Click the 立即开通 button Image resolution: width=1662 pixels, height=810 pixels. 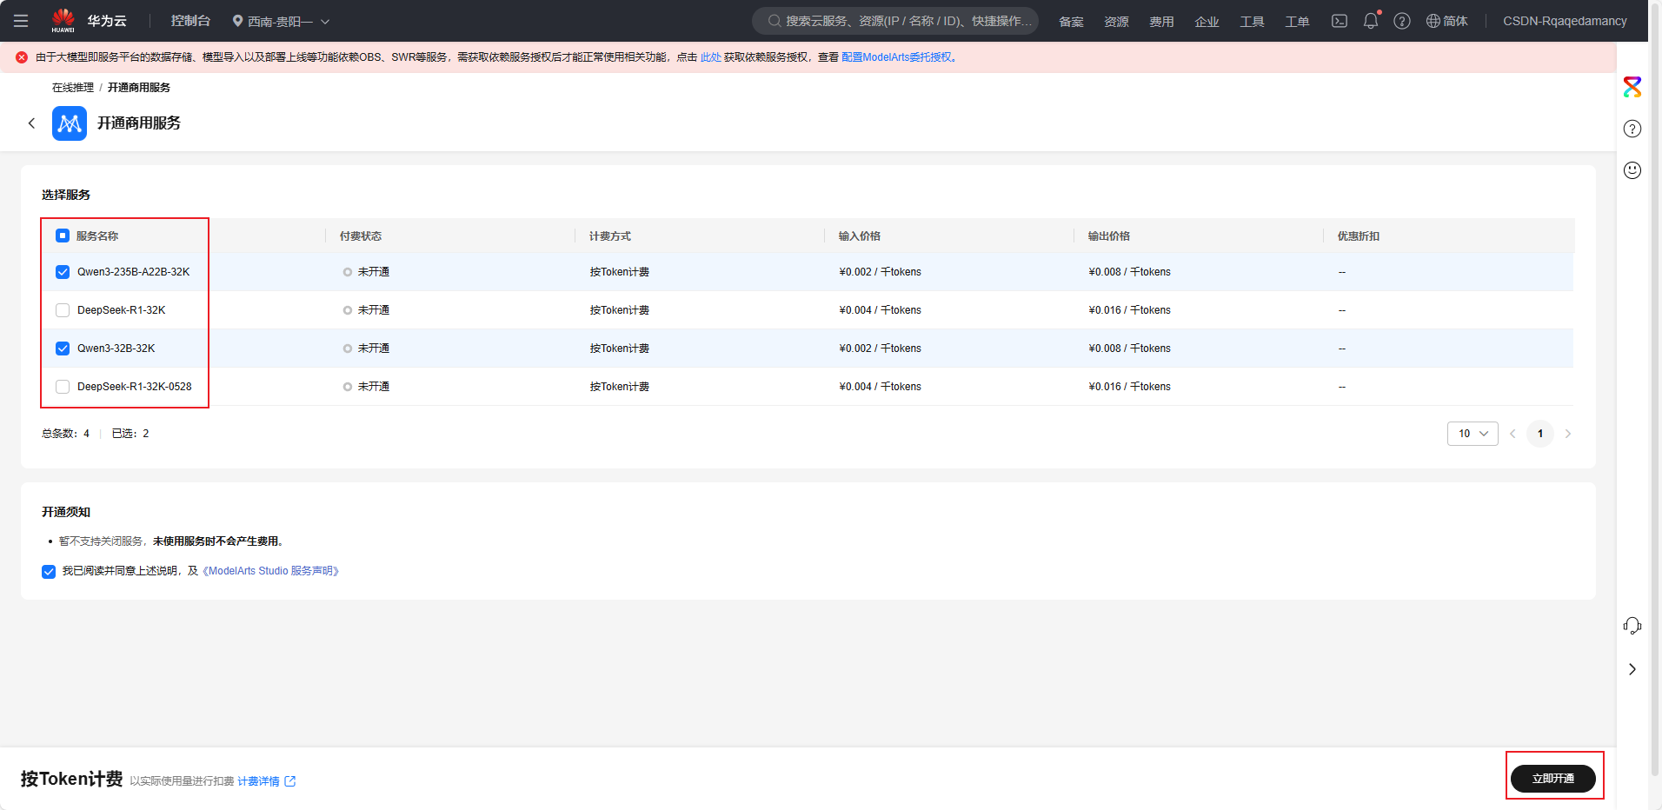(1553, 779)
